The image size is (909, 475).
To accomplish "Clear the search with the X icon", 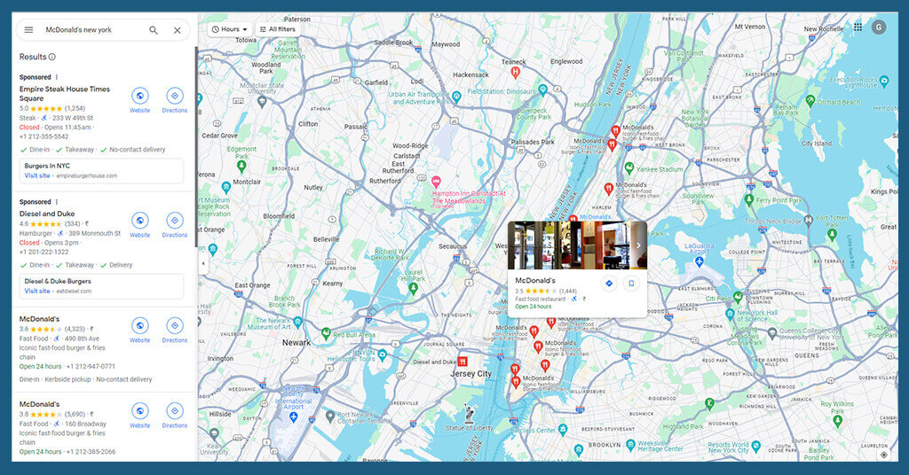I will point(178,30).
